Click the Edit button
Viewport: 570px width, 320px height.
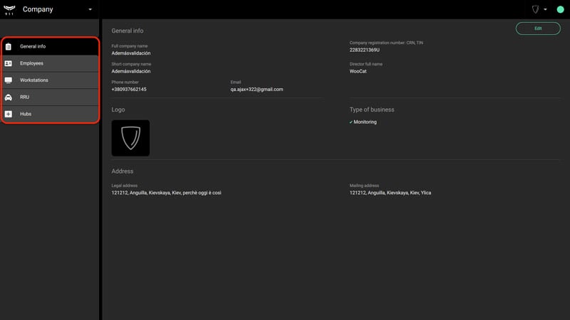tap(538, 28)
